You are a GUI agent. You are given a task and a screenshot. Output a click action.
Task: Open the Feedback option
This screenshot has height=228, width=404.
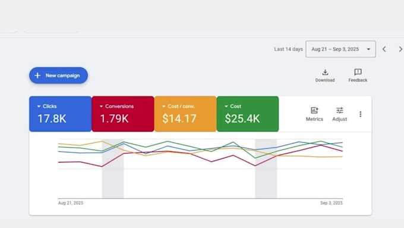click(358, 76)
